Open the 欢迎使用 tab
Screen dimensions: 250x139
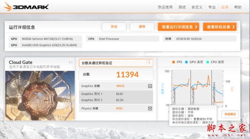pos(165,7)
